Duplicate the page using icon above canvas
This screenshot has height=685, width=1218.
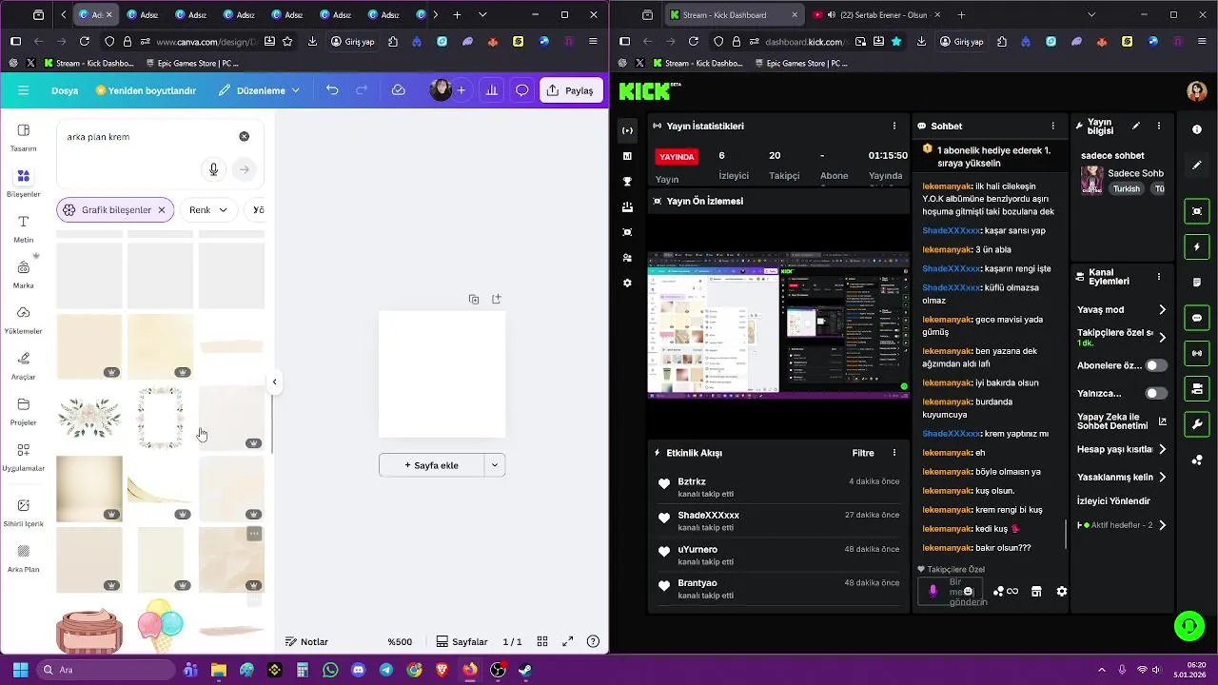click(x=474, y=299)
